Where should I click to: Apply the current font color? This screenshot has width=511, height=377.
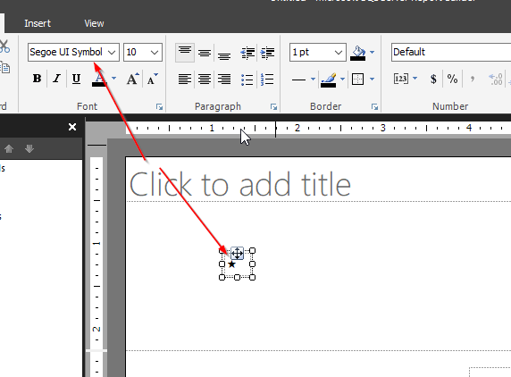pyautogui.click(x=100, y=79)
